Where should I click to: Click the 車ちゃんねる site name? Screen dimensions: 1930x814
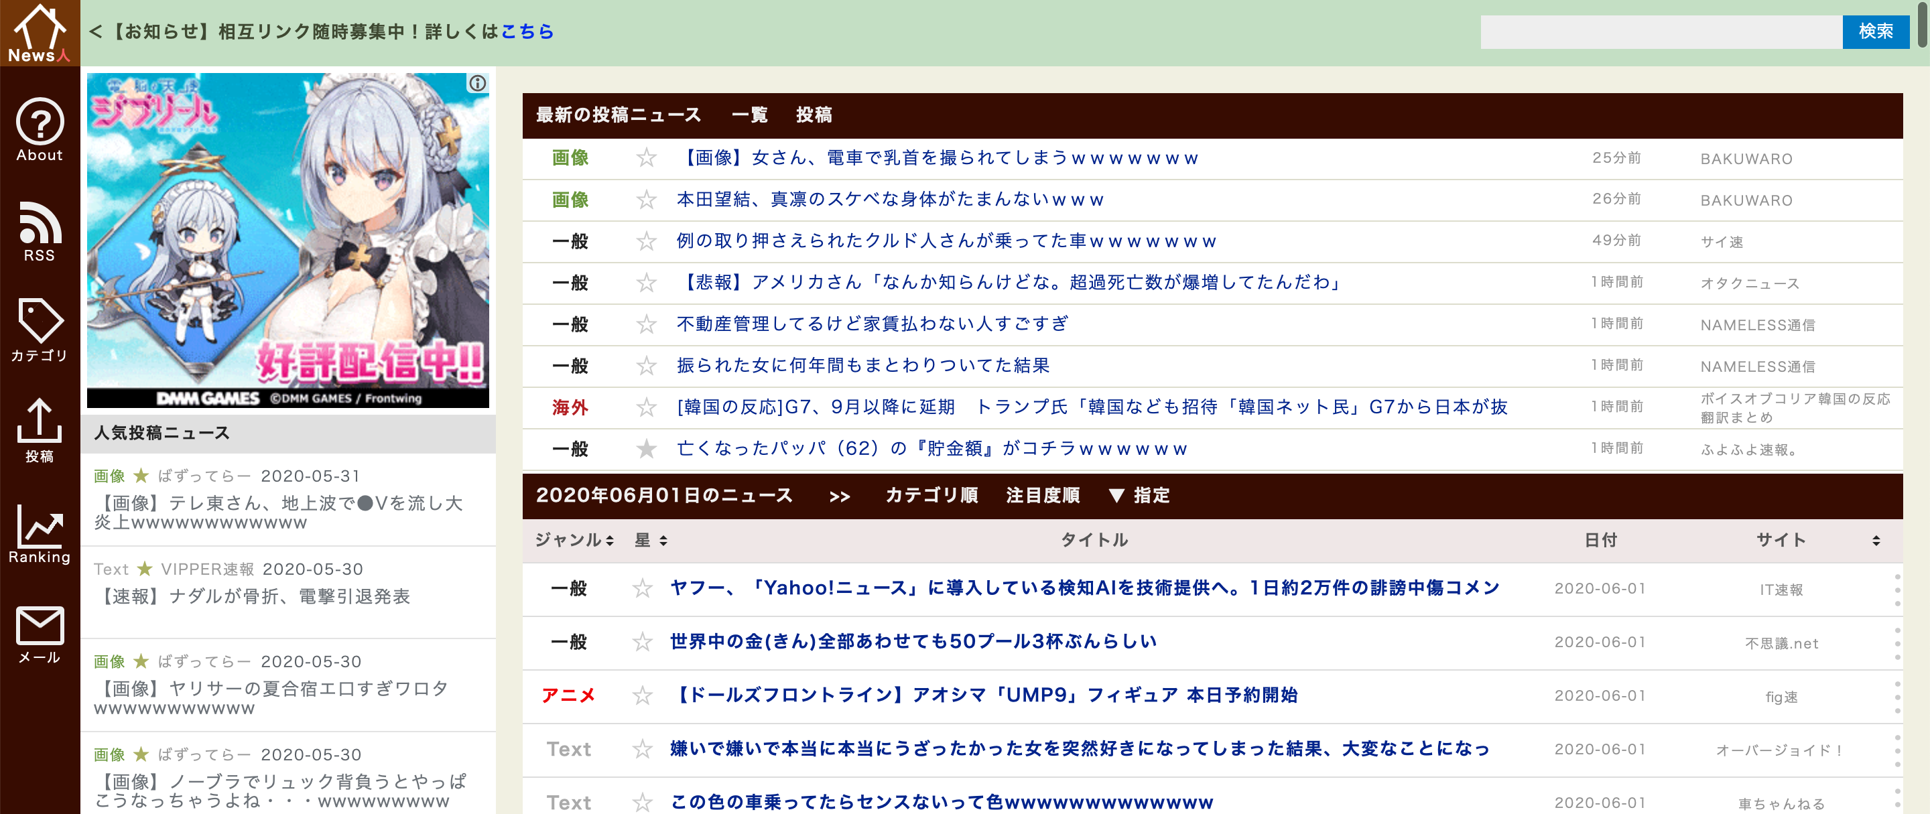1781,804
